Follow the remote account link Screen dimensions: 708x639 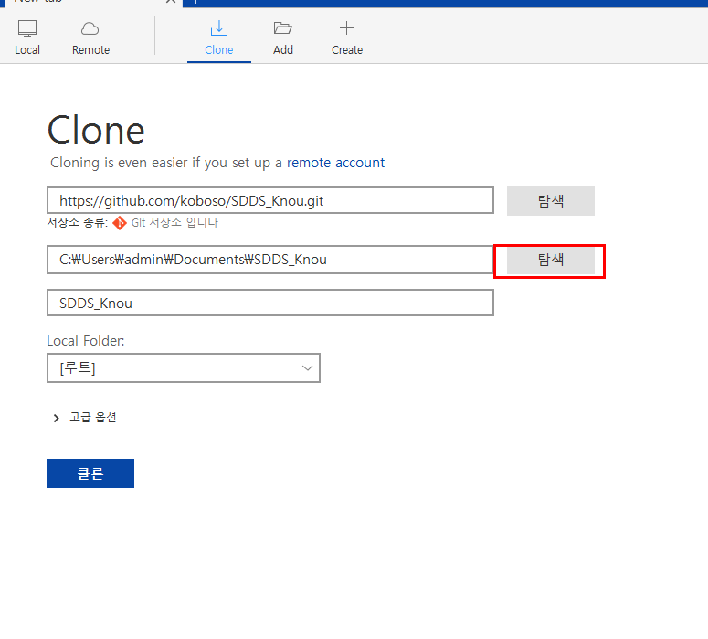[x=335, y=163]
